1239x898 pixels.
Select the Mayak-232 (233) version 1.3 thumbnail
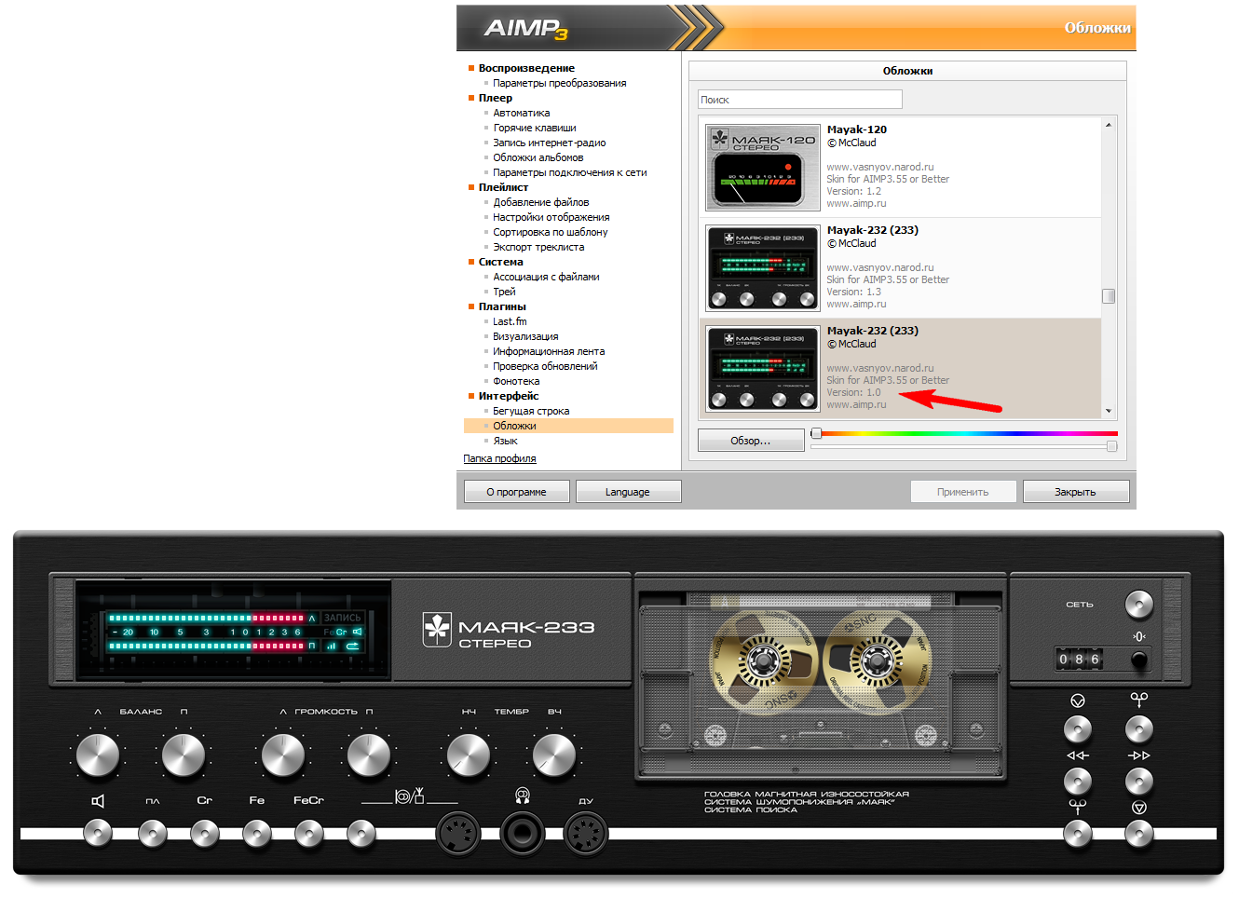pos(763,267)
